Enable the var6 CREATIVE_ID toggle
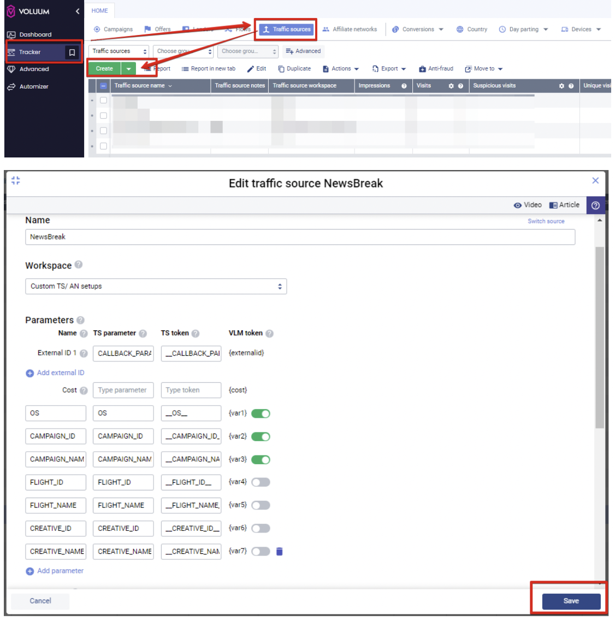The width and height of the screenshot is (615, 620). (261, 529)
